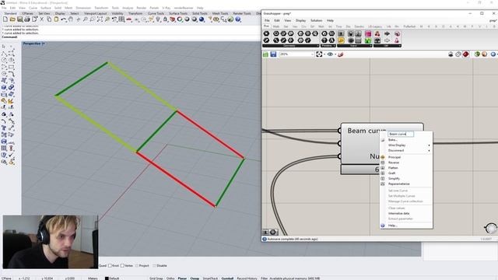Image resolution: width=498 pixels, height=280 pixels.
Task: Click the pink Colour Swatch component icon
Action: (x=368, y=33)
